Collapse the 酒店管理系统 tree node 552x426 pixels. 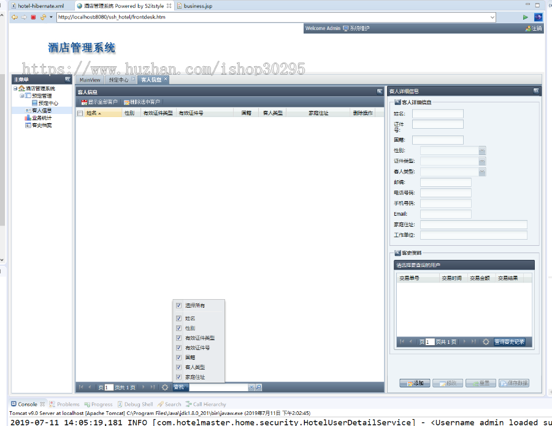(x=15, y=88)
